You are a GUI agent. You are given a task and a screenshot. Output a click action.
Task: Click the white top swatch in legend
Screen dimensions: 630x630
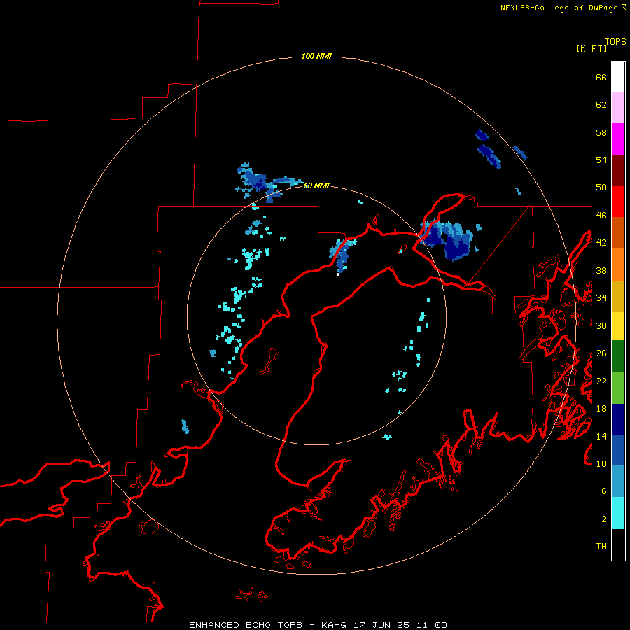click(618, 77)
